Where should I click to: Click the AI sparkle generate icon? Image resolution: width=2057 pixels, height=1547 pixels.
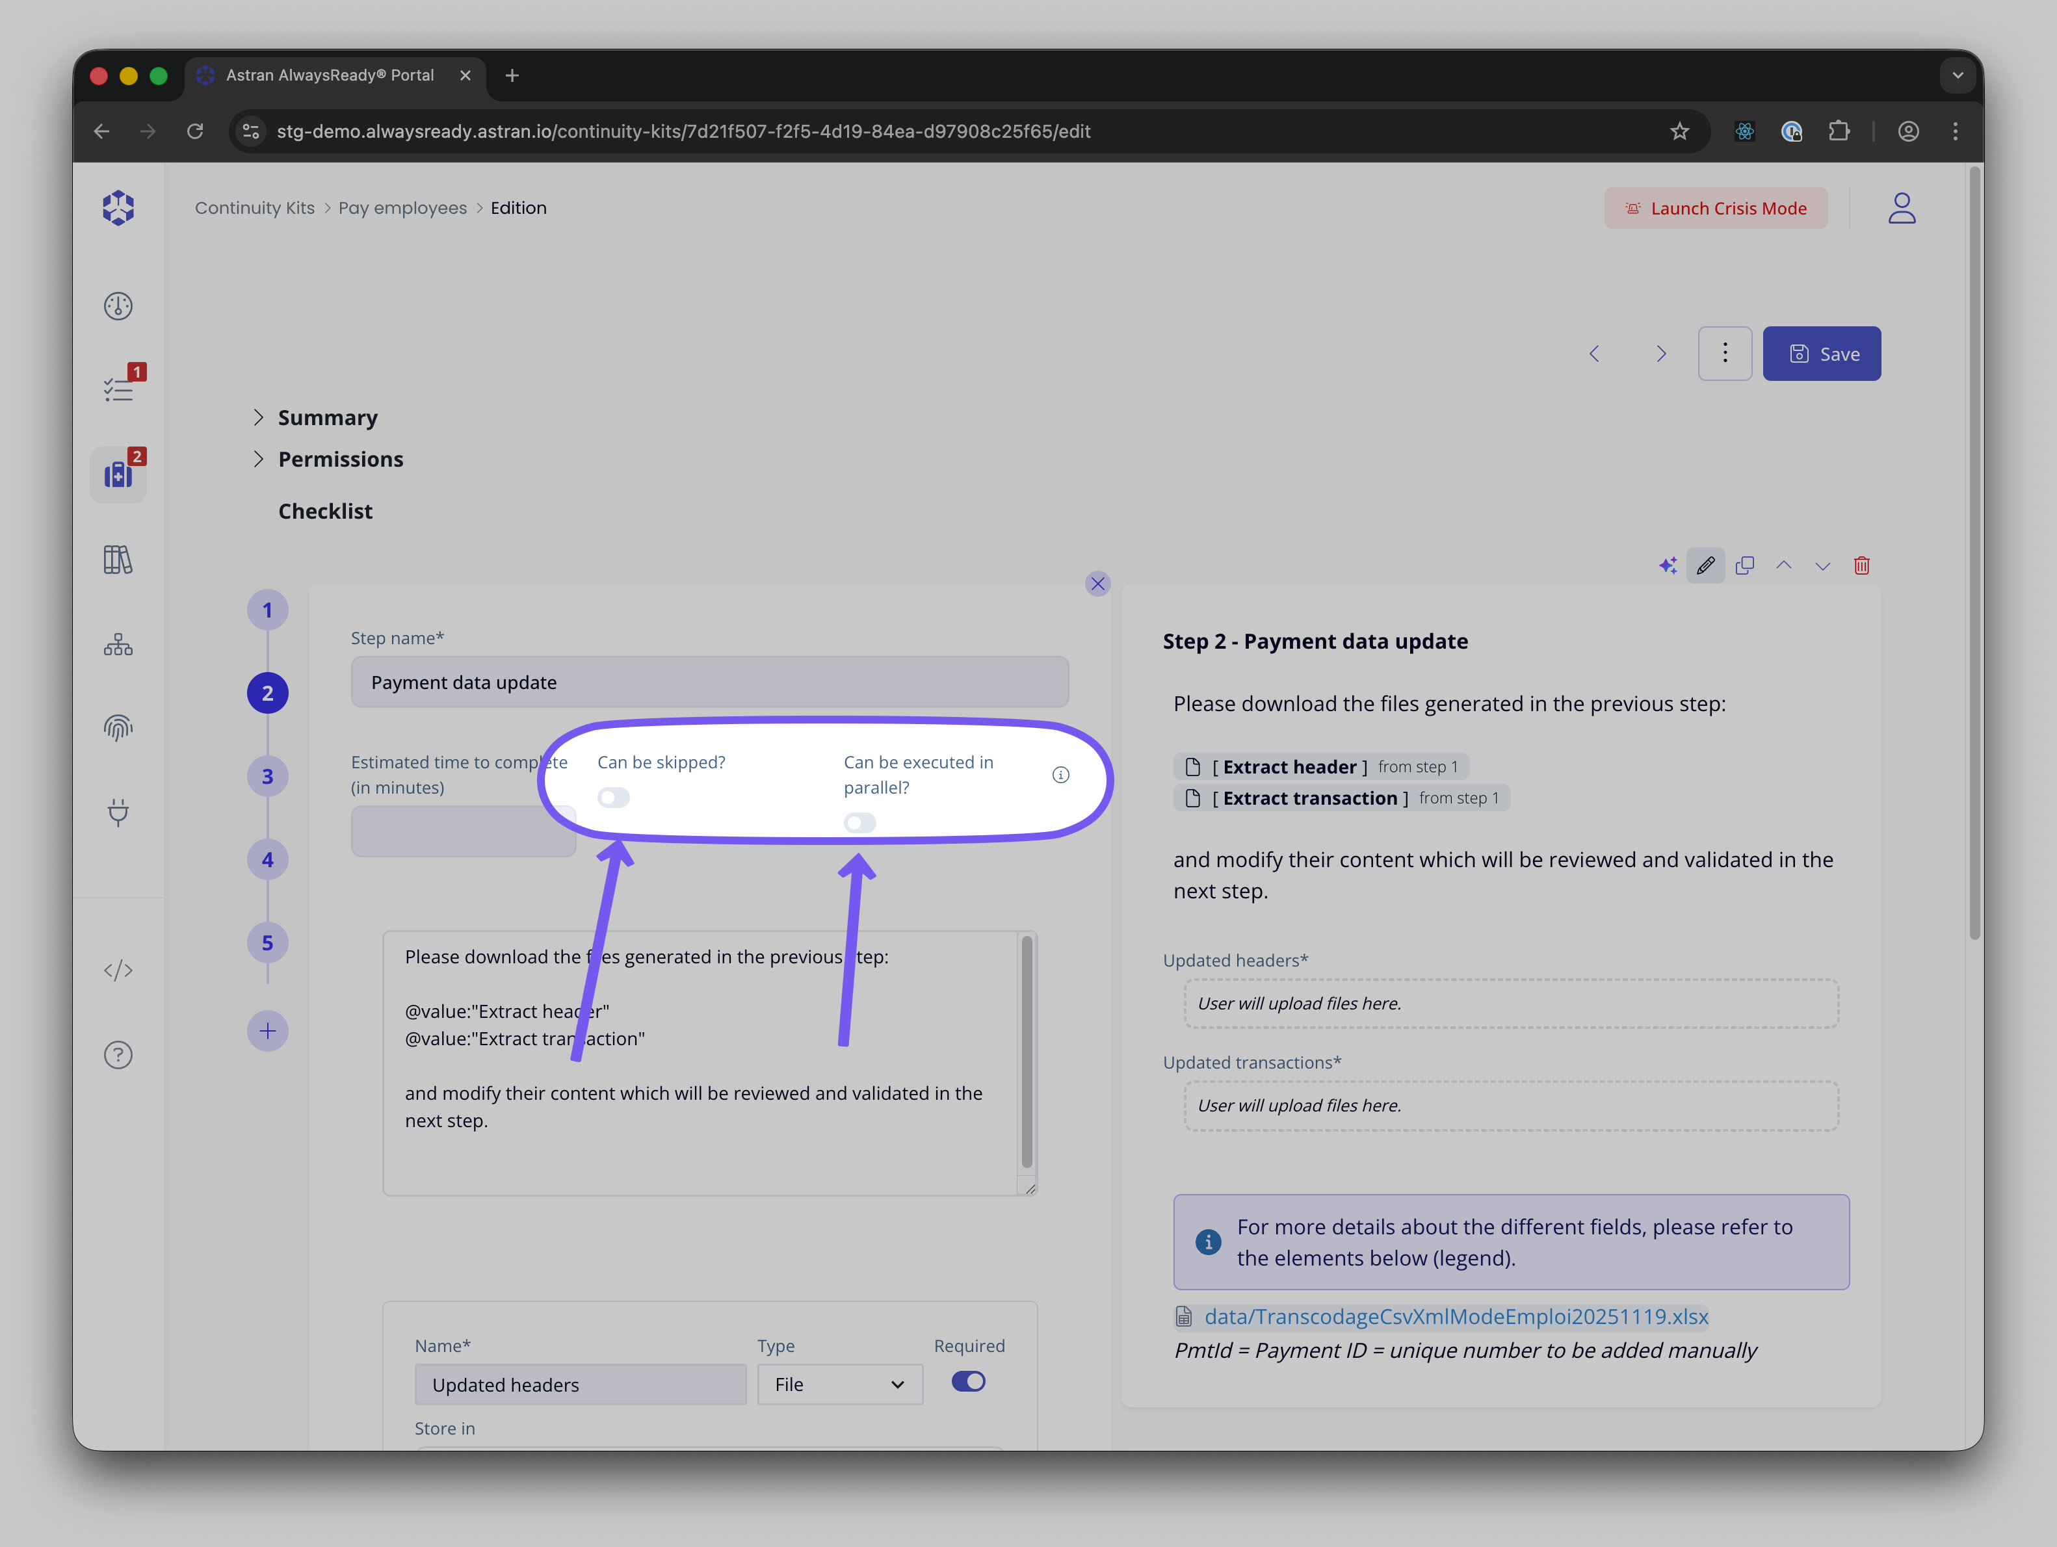pyautogui.click(x=1668, y=565)
